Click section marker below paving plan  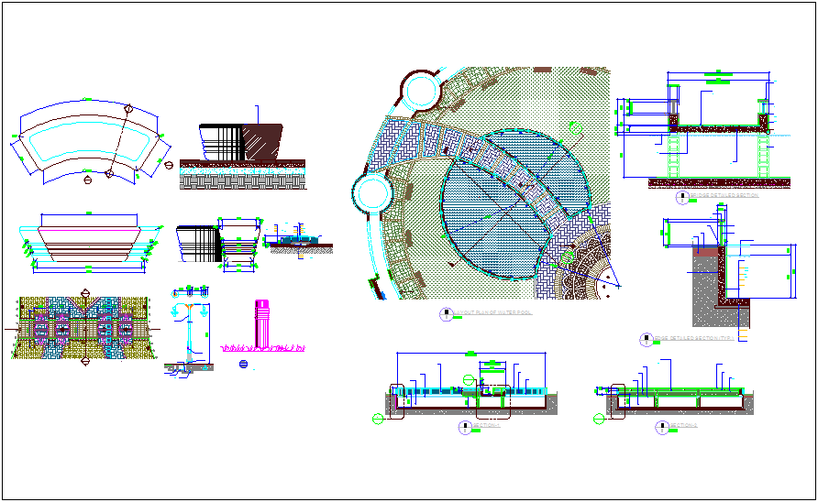click(x=85, y=361)
